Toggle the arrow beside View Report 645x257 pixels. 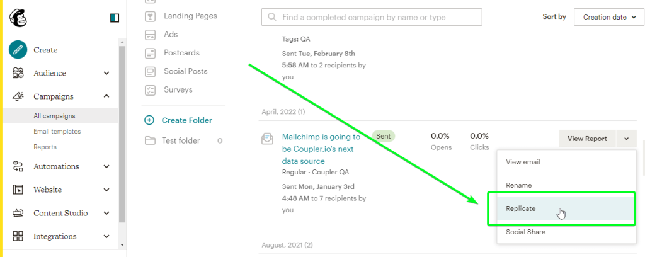(x=626, y=139)
